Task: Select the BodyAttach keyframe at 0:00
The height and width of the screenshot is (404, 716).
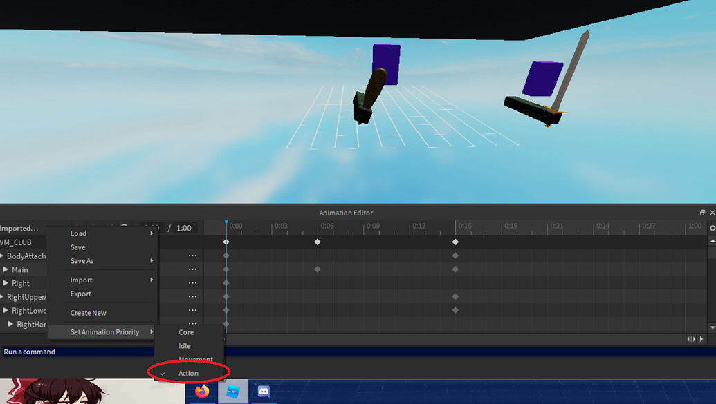Action: coord(226,256)
